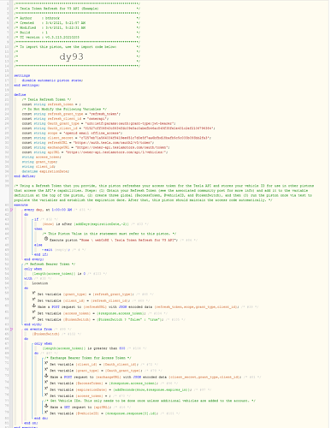Screen dimensions: 331x428
Task: Click Set variable icon for @accessToken
Action: pyautogui.click(x=46, y=383)
